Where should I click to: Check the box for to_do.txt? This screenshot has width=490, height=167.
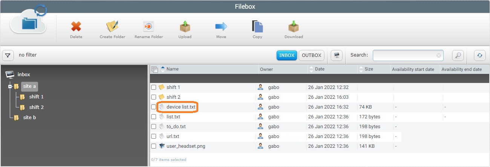pos(154,127)
